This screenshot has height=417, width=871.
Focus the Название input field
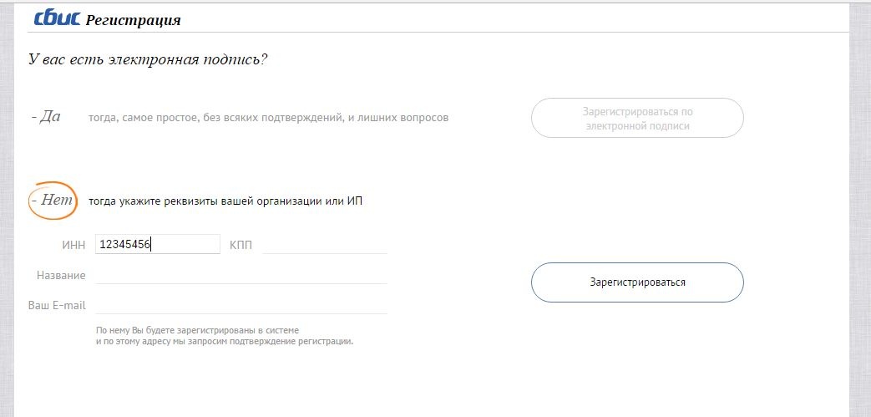click(241, 275)
